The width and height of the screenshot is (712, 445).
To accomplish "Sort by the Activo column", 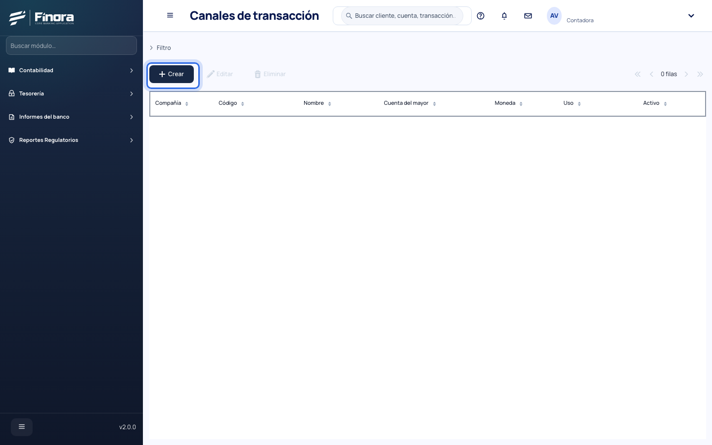I will click(655, 103).
